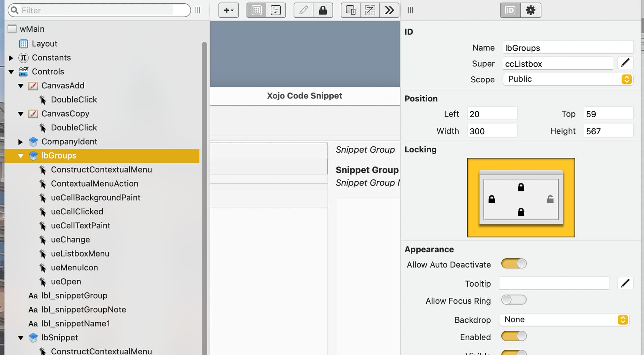Open the gear Advanced inspector tab
The width and height of the screenshot is (644, 355).
point(530,10)
